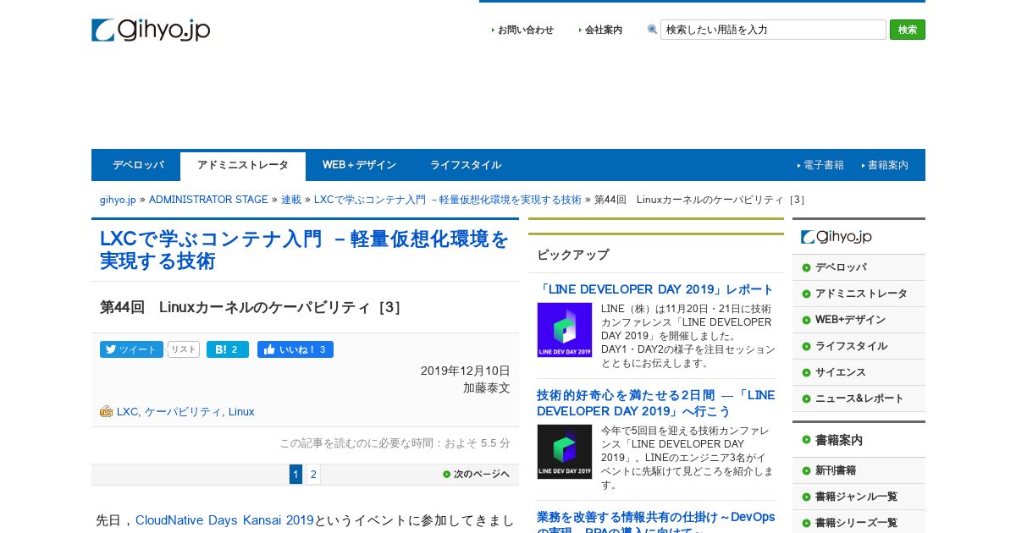Image resolution: width=1016 pixels, height=533 pixels.
Task: Open WEB+デザイン in right sidebar
Action: (x=859, y=320)
